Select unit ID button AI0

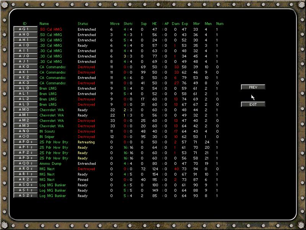click(x=26, y=45)
